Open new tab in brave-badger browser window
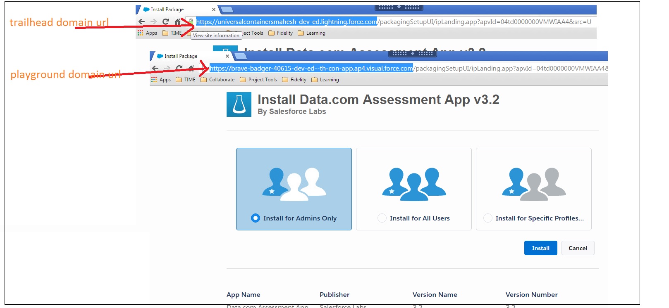Screen dimensions: 669x308 [x=240, y=56]
